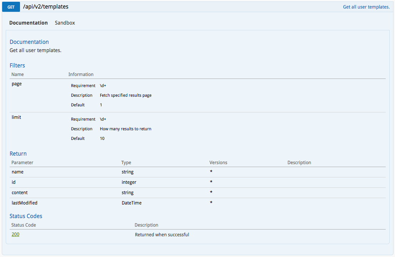Click the page filter's \d+ requirement
This screenshot has height=257, width=395.
103,86
